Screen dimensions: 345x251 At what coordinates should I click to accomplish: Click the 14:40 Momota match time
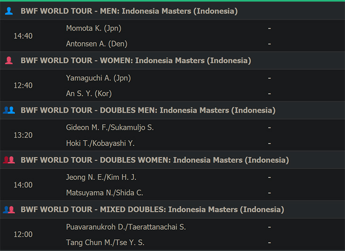coord(23,36)
